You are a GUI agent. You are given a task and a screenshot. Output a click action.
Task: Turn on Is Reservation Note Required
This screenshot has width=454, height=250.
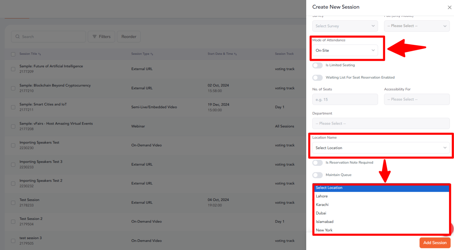coord(317,163)
